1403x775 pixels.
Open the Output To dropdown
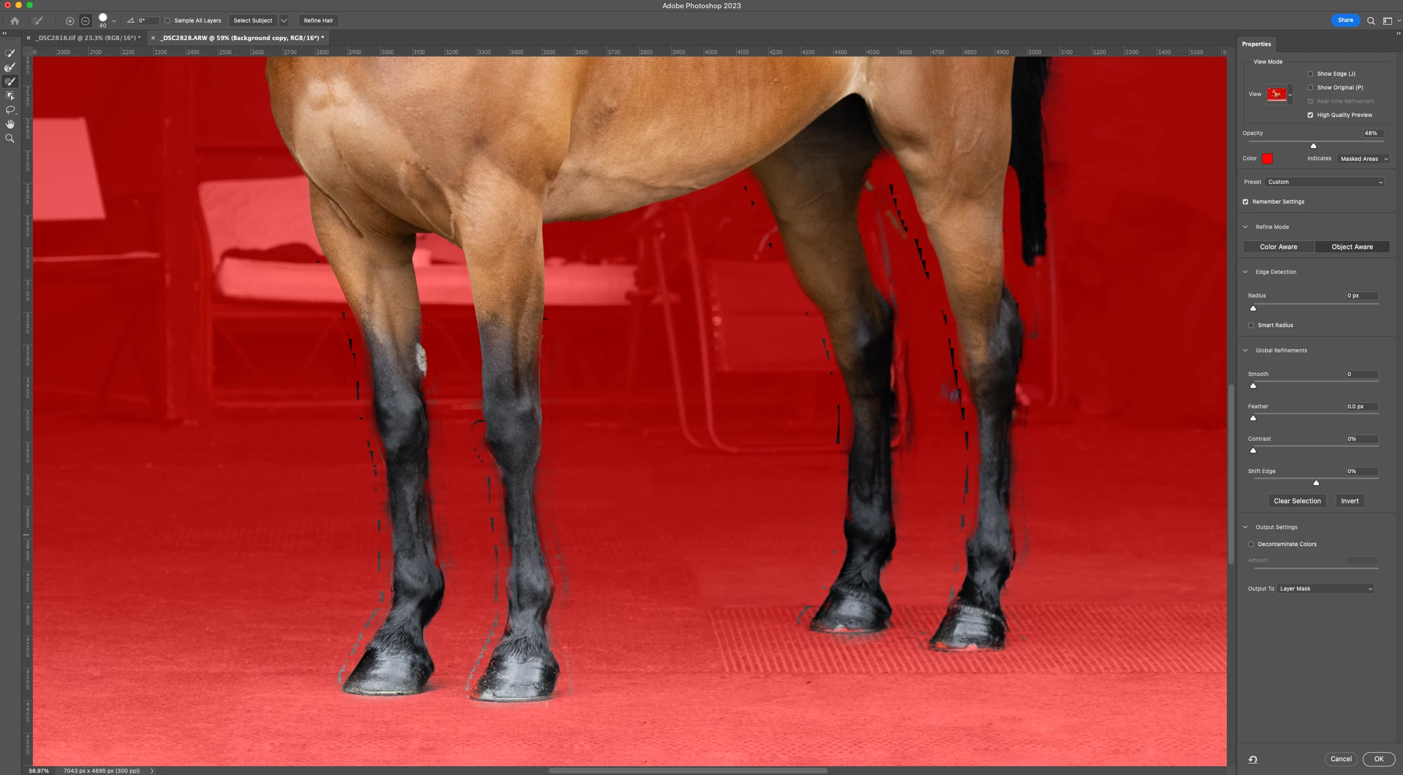click(x=1325, y=588)
